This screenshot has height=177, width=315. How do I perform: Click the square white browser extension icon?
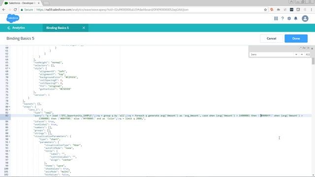(298, 9)
